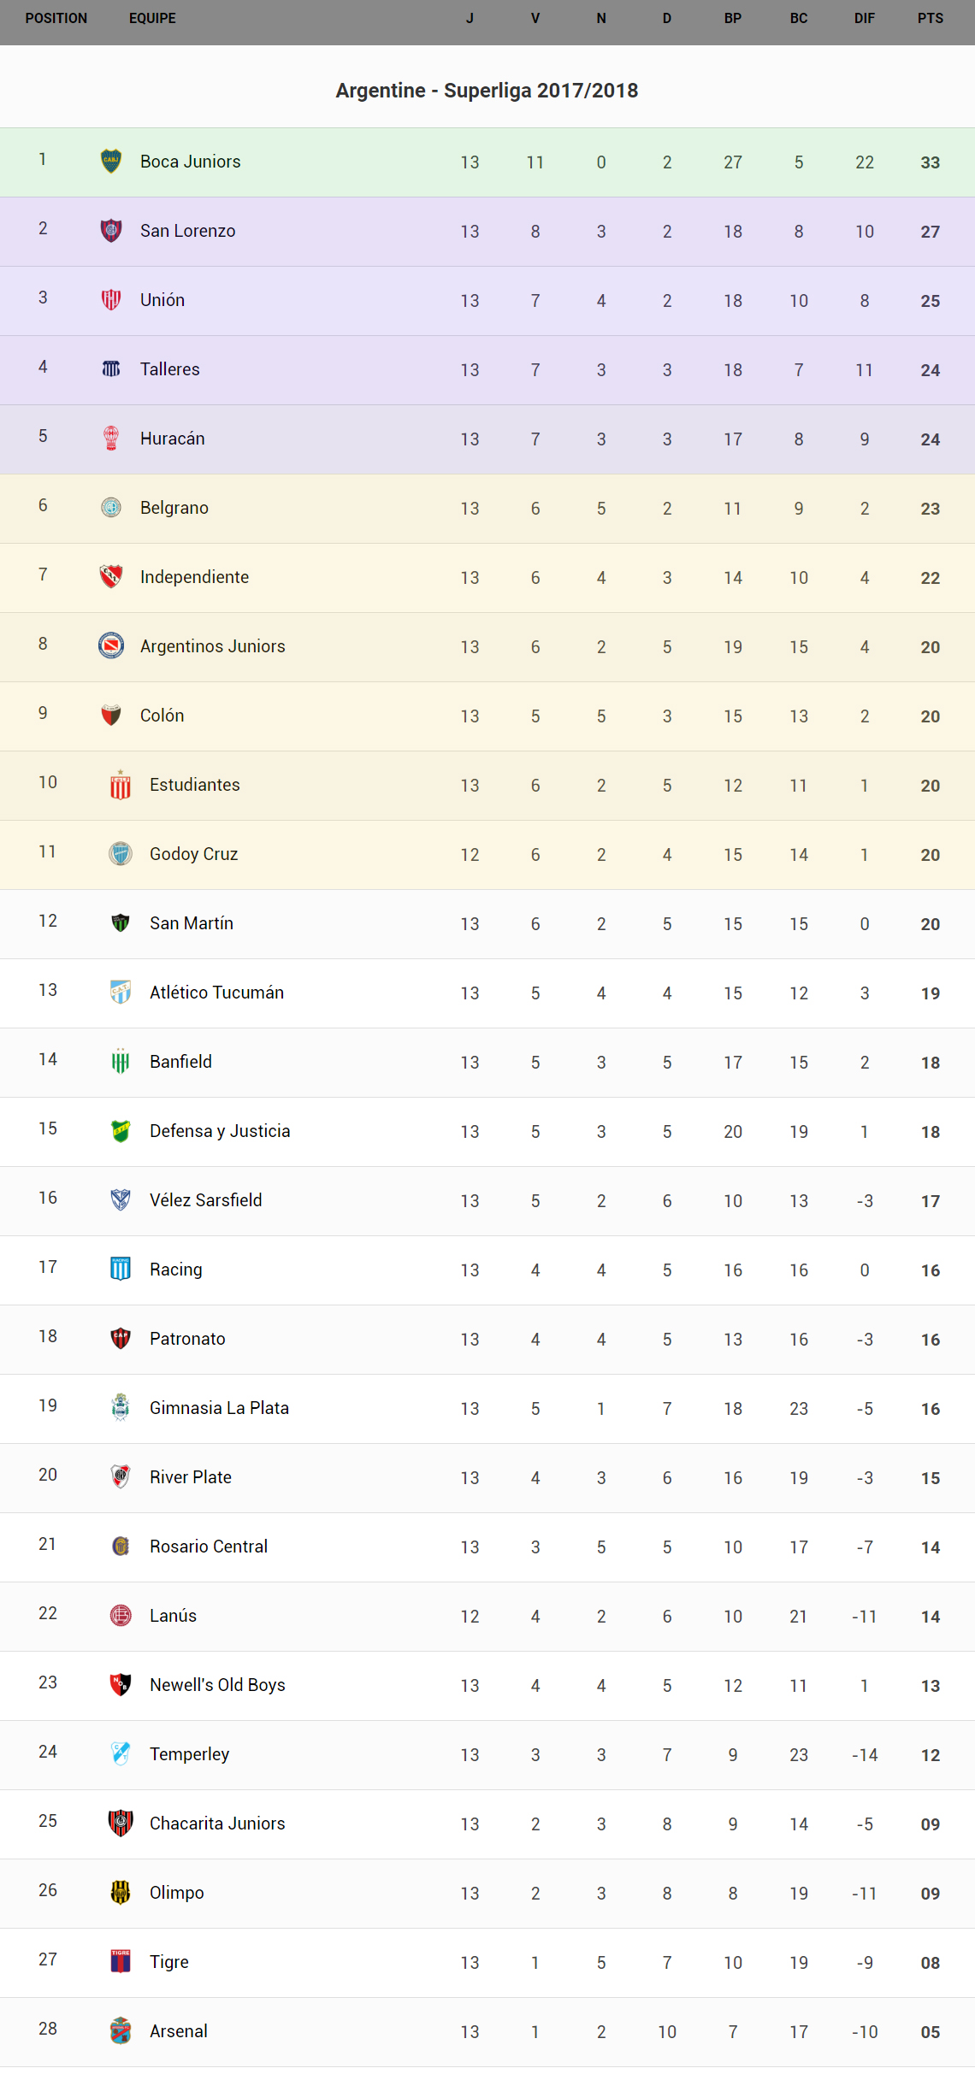This screenshot has width=975, height=2074.
Task: Open the Godoy Cruz team name
Action: click(193, 854)
